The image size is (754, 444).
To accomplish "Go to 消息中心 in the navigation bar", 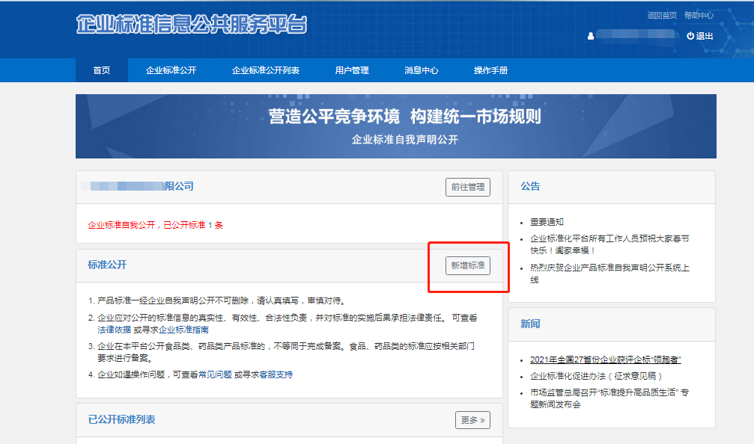I will (x=421, y=70).
